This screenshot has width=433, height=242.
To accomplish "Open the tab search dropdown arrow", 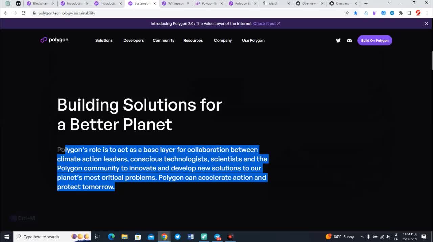I will coord(389,3).
